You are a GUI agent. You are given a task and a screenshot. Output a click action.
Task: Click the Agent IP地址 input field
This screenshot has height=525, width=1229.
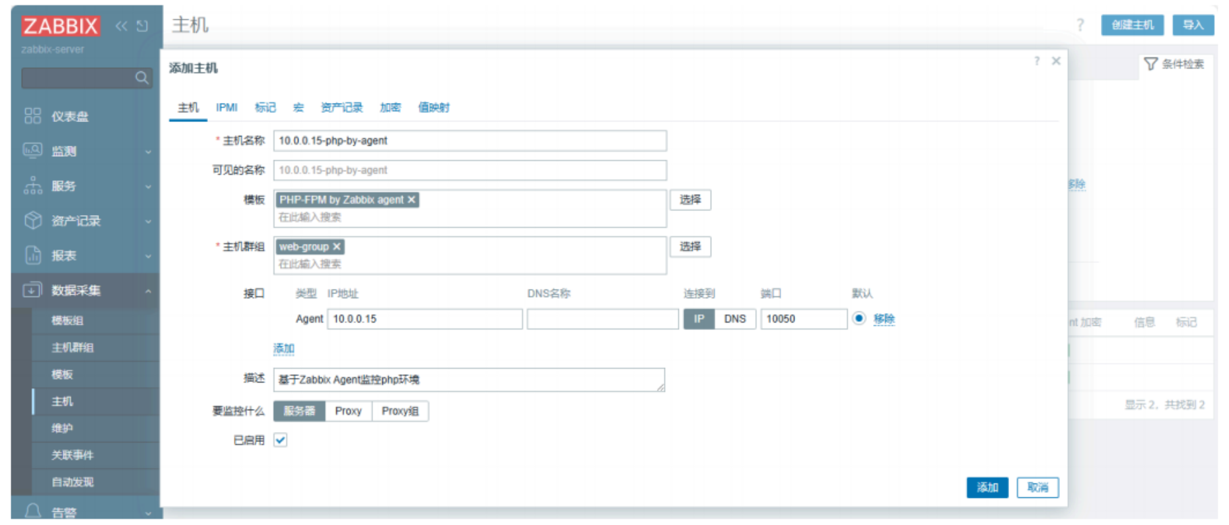coord(425,319)
